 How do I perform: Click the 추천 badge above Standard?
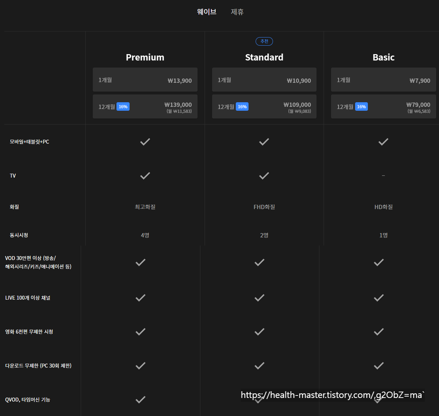pos(264,41)
